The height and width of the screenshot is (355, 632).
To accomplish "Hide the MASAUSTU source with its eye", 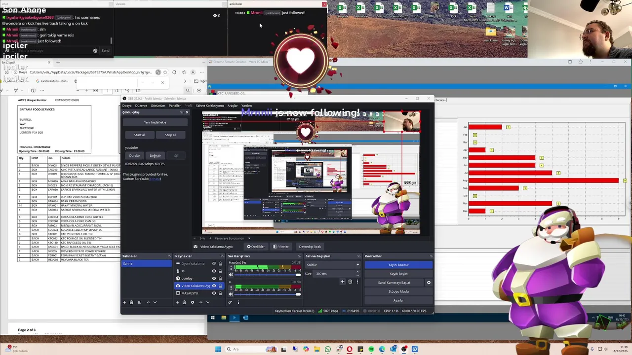I will pos(214,293).
